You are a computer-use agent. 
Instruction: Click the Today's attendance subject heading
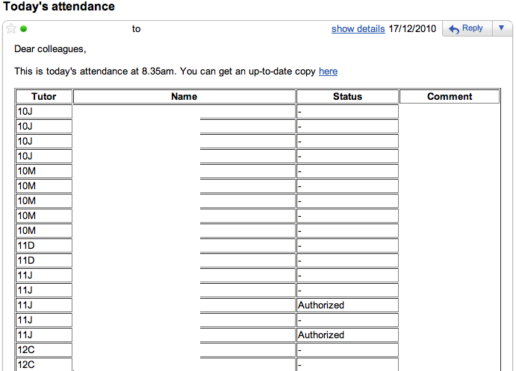[59, 7]
